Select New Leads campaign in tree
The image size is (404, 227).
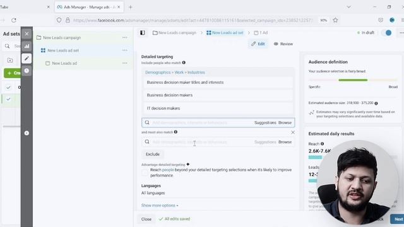[62, 38]
